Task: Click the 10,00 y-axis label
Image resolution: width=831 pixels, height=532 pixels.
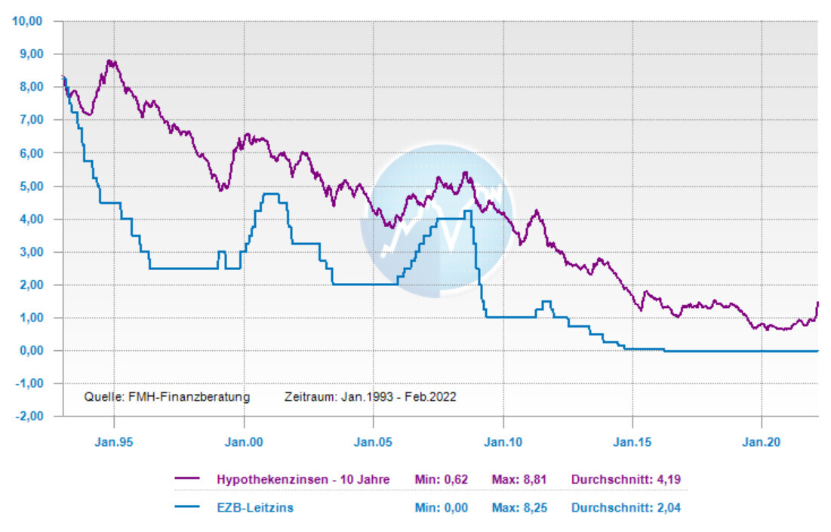Action: 28,21
